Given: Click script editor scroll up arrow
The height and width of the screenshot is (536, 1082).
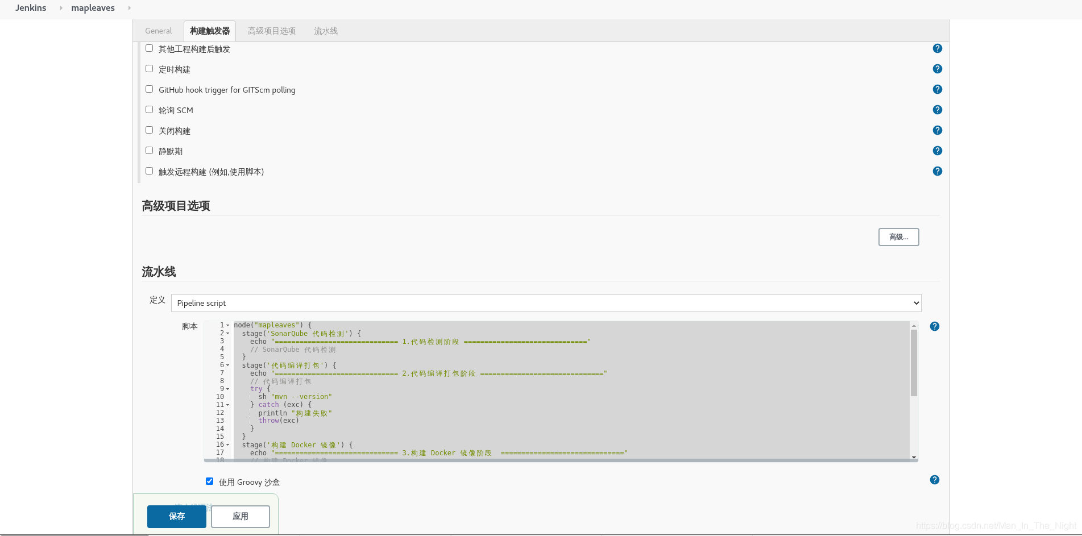Looking at the screenshot, I should (x=914, y=326).
